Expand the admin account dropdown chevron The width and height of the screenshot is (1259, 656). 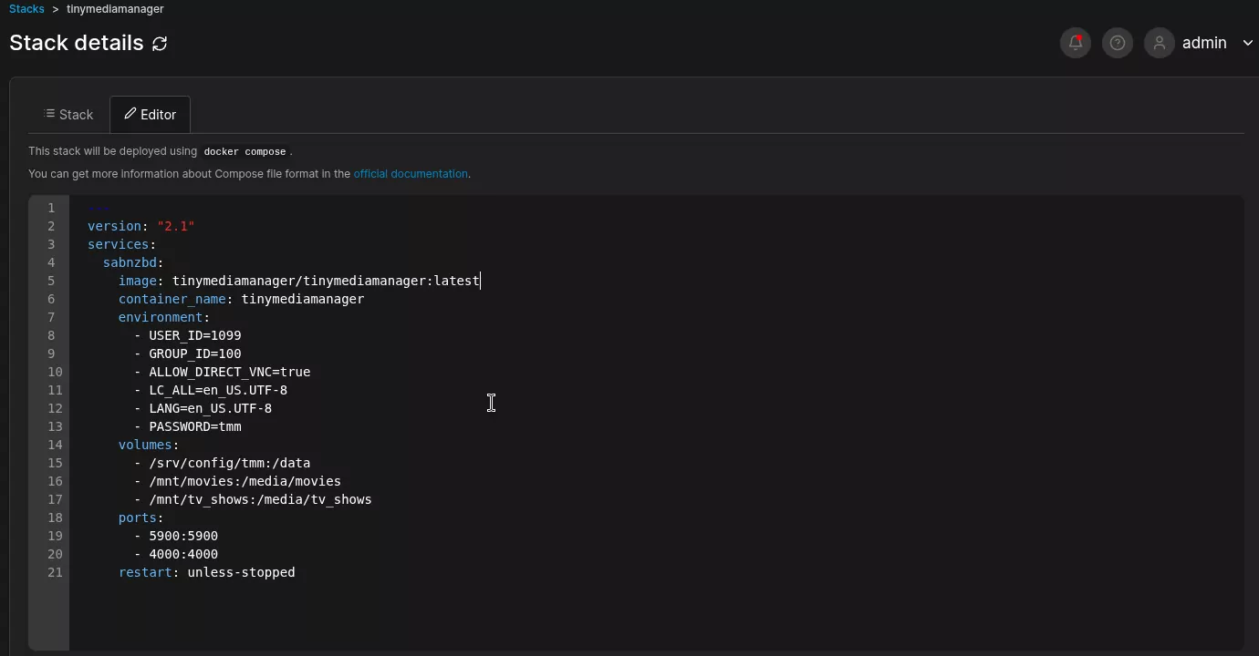pos(1247,43)
